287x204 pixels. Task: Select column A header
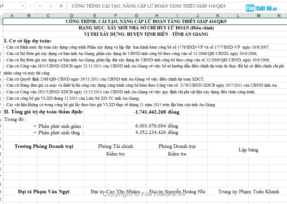pyautogui.click(x=12, y=15)
